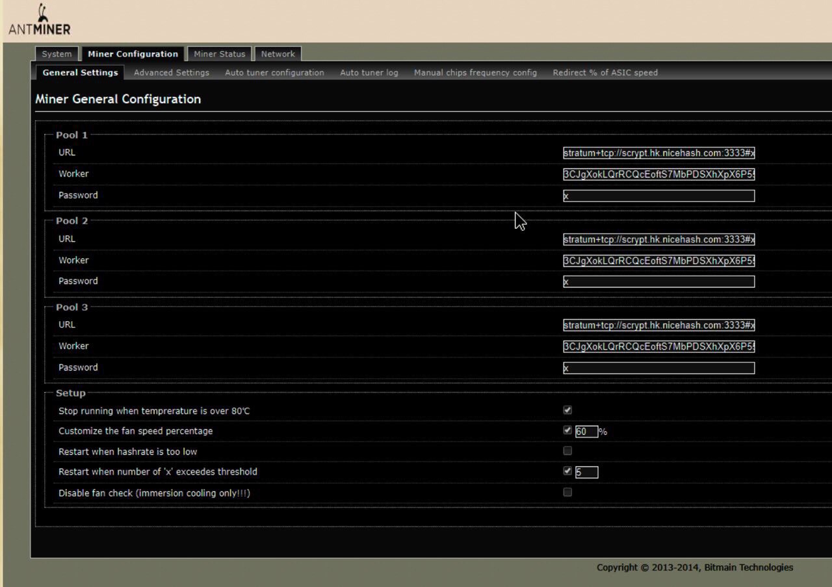
Task: Click the Pool 2 URL field
Action: click(659, 239)
